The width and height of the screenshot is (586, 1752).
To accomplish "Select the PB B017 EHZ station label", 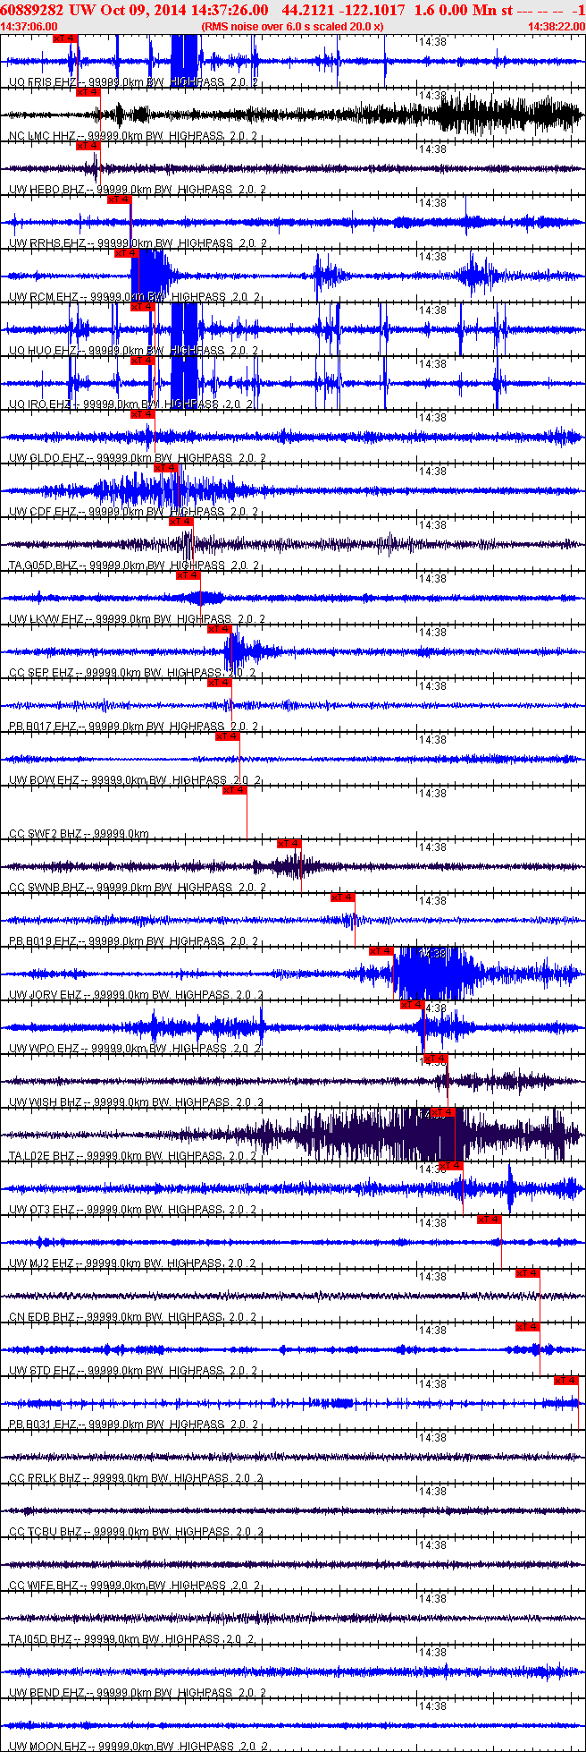I will click(134, 727).
